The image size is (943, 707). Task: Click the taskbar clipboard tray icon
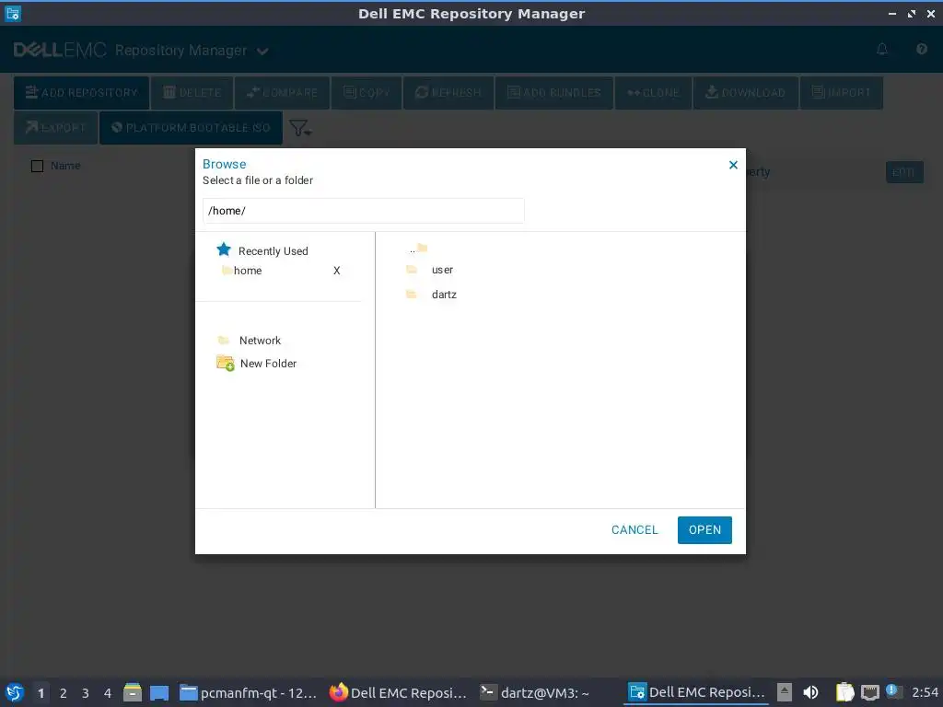(844, 692)
